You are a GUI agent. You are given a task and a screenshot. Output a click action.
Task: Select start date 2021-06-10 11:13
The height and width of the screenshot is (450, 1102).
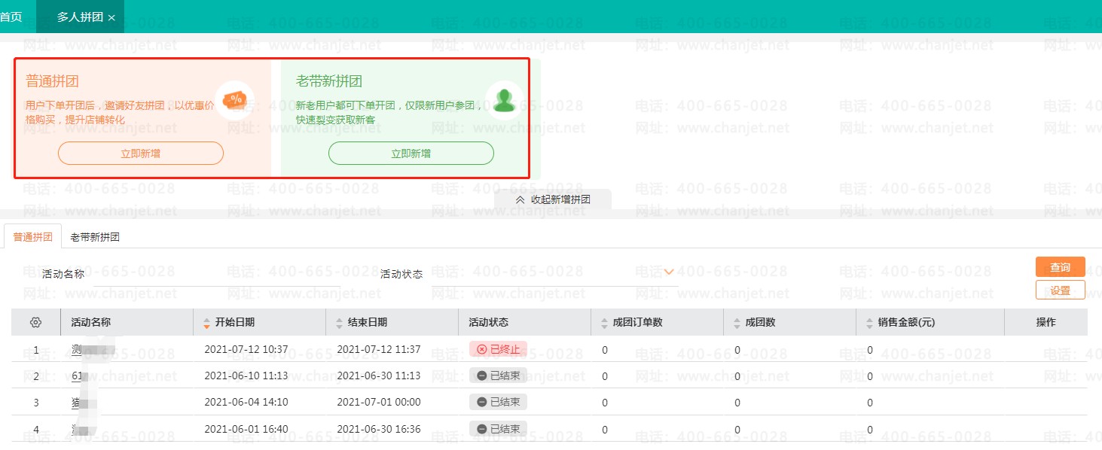pyautogui.click(x=246, y=376)
